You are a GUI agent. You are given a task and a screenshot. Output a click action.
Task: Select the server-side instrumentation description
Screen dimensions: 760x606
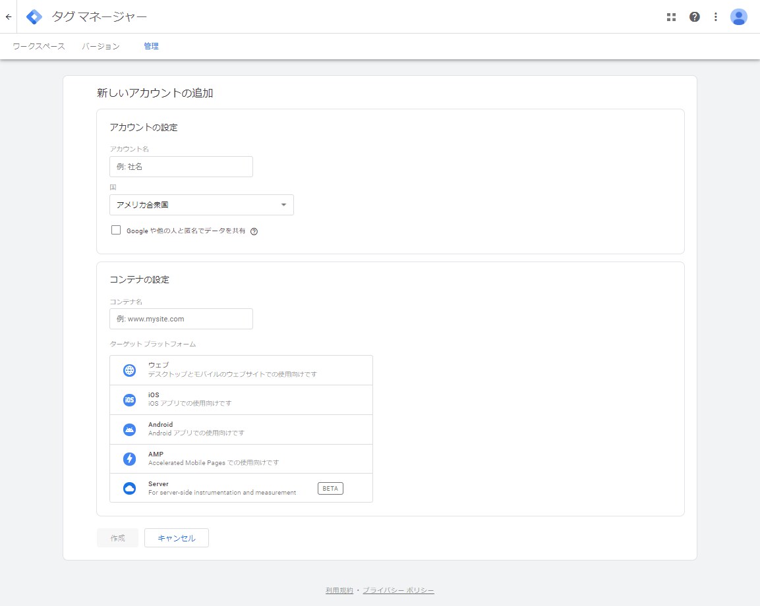click(x=222, y=492)
